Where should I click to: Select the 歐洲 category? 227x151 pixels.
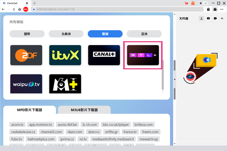click(x=105, y=34)
